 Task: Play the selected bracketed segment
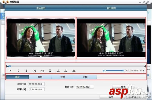coord(34,71)
